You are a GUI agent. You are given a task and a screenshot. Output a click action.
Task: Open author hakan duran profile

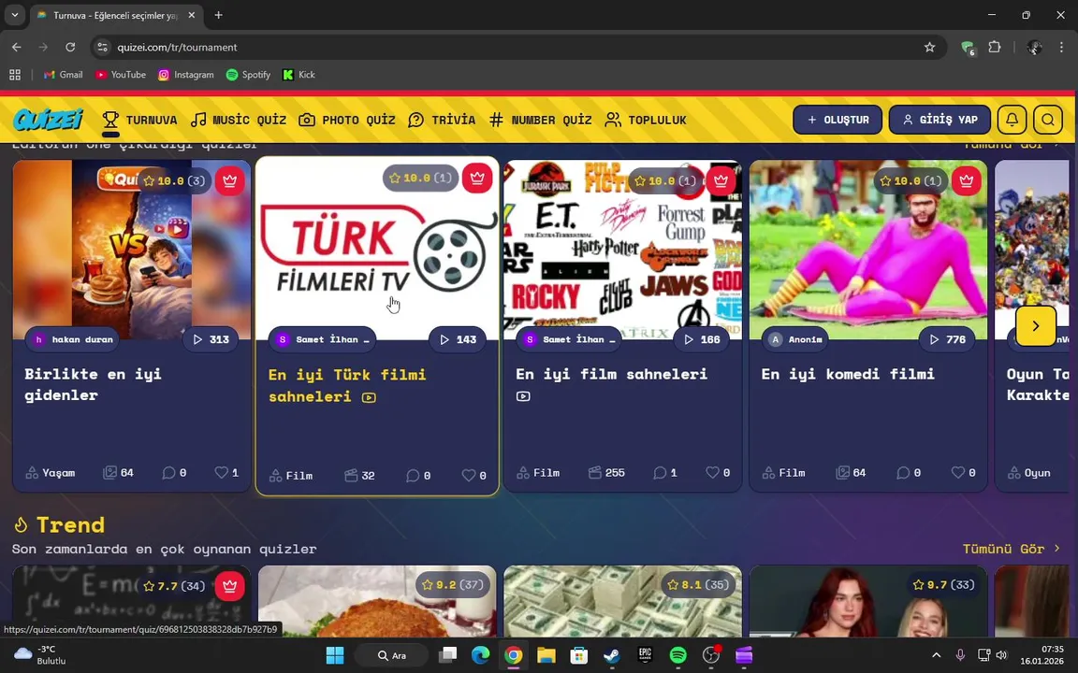click(x=73, y=339)
